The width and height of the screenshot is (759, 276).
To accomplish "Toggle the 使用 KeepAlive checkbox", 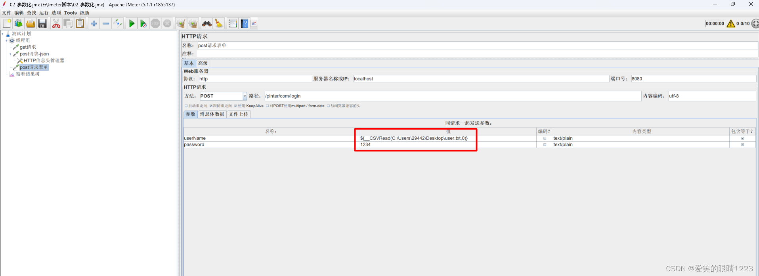I will [x=236, y=106].
